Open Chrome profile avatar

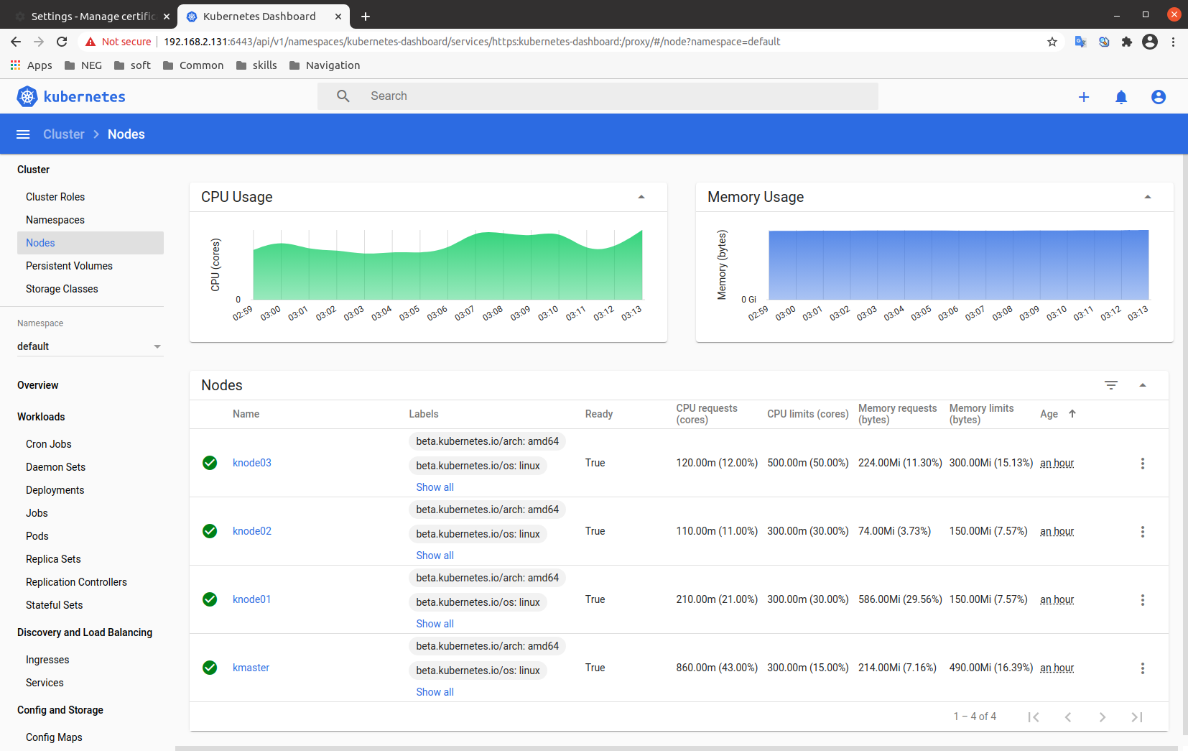1150,42
